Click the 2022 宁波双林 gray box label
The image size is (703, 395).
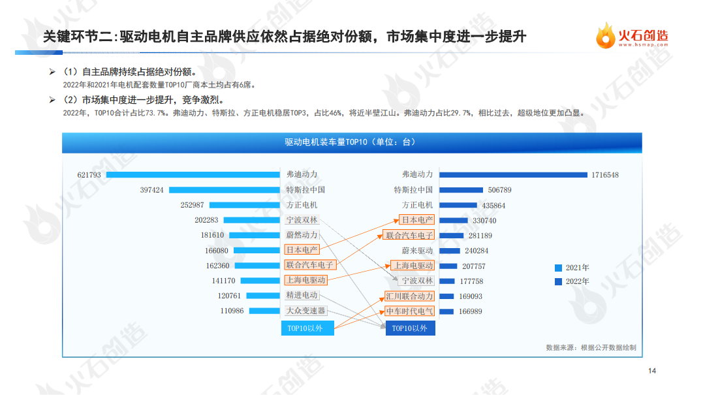coord(417,281)
